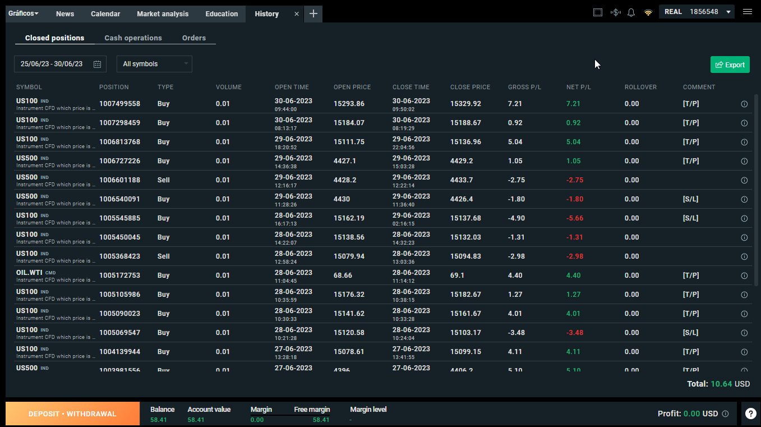The height and width of the screenshot is (427, 761).
Task: Open the help question mark button
Action: pos(751,414)
